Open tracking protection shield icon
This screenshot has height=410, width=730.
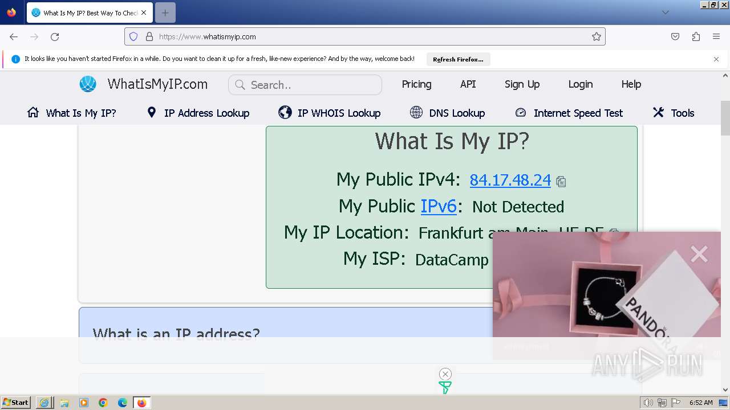pyautogui.click(x=133, y=36)
